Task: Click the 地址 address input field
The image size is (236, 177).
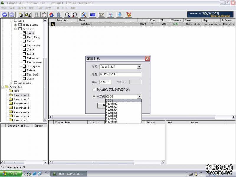Action: (x=120, y=74)
